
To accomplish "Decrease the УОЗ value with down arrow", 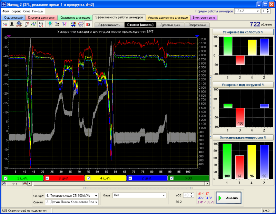I will tap(191, 196).
